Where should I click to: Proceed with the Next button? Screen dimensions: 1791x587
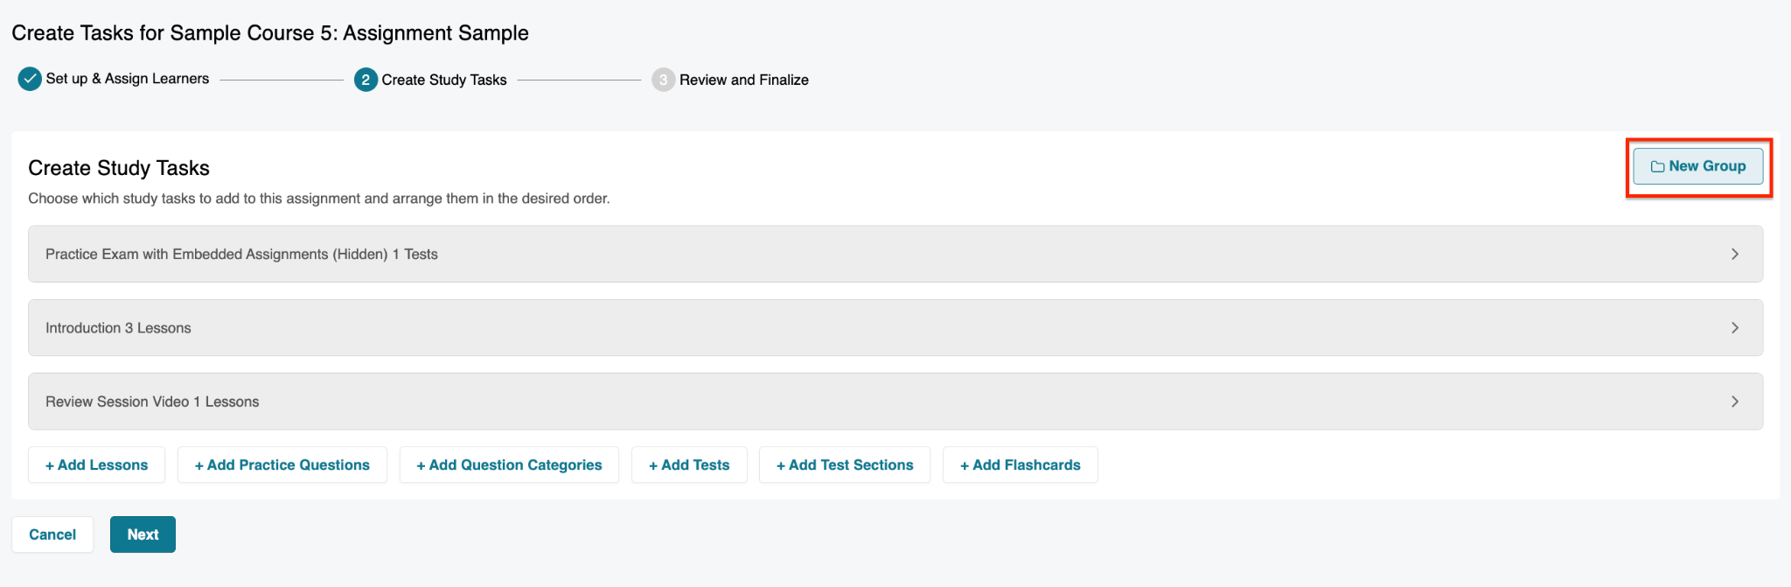(x=143, y=535)
